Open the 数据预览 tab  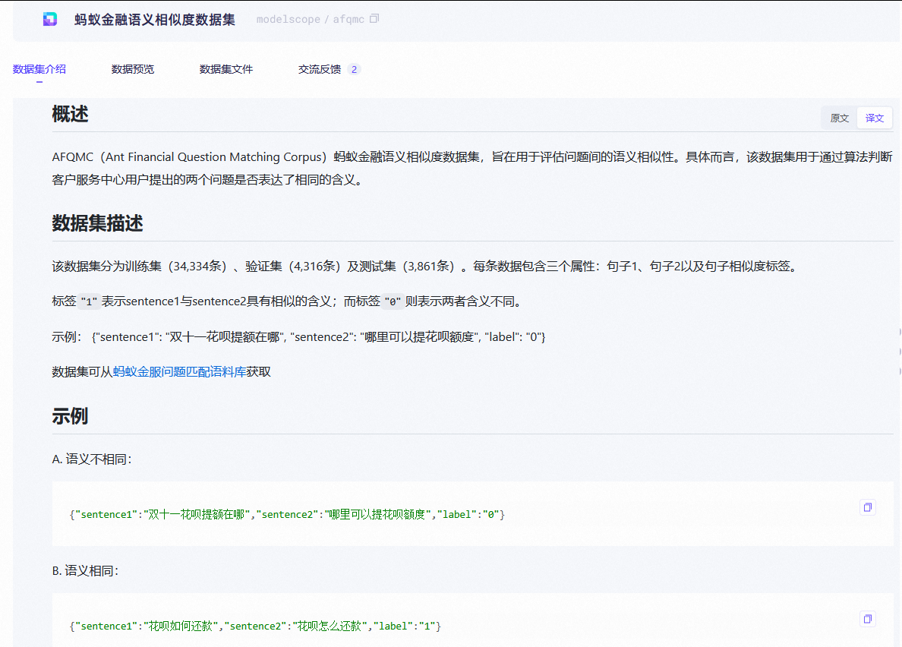[133, 69]
